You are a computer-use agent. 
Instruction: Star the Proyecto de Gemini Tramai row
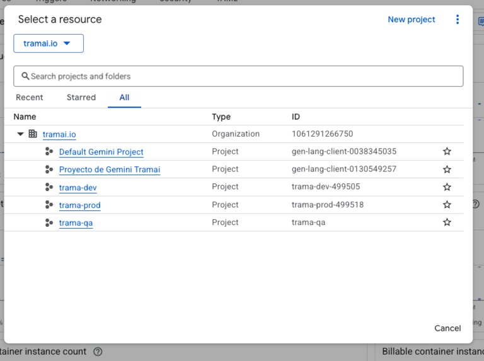click(447, 169)
